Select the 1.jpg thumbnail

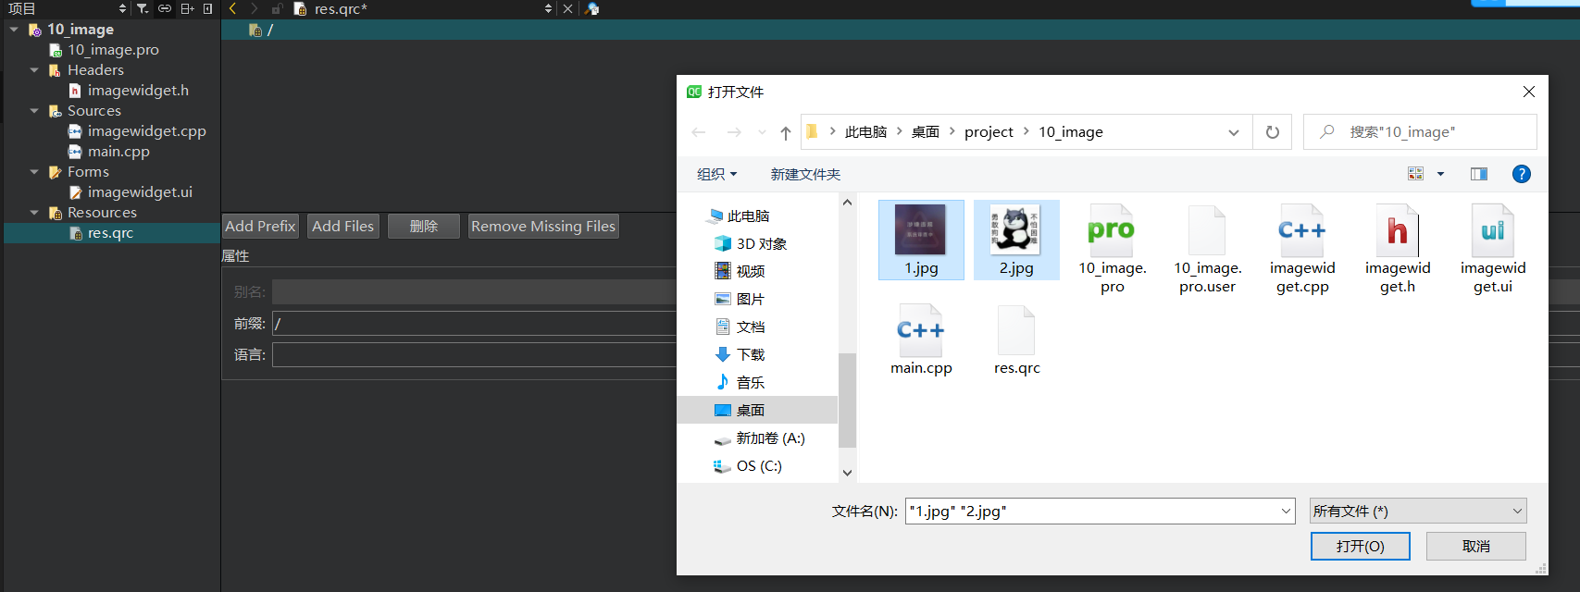point(921,240)
